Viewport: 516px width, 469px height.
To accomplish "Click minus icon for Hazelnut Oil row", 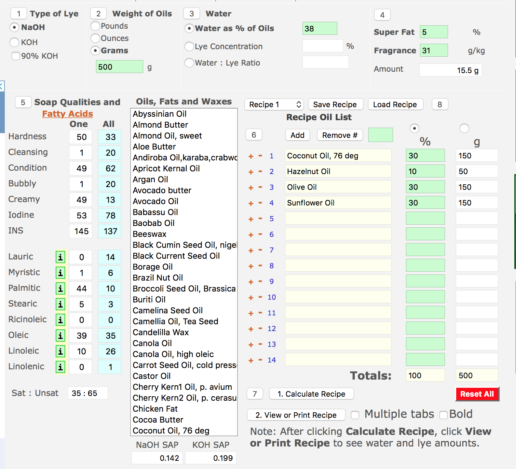I will pos(260,171).
